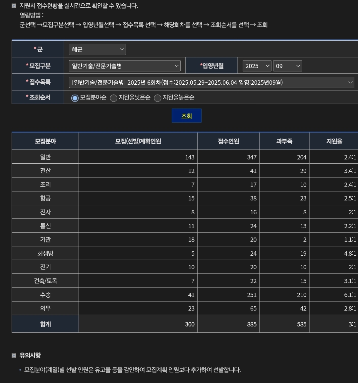Click the 모집분야 column header
358x383 pixels.
tap(45, 141)
